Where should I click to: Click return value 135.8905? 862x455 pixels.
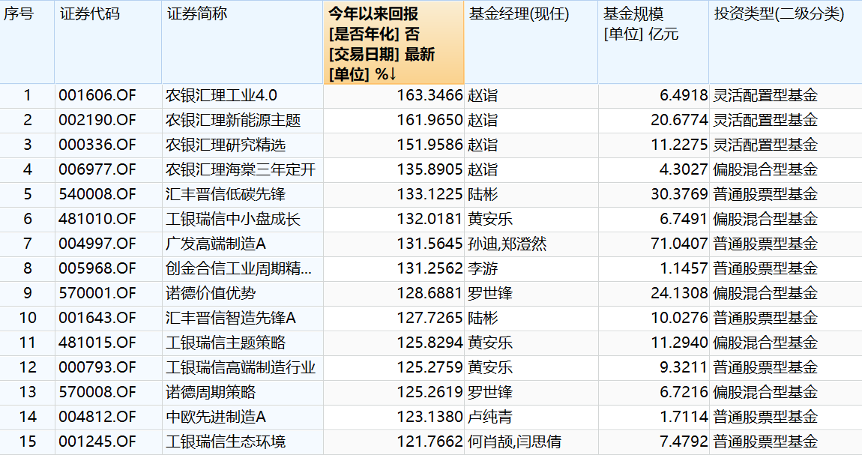click(430, 170)
